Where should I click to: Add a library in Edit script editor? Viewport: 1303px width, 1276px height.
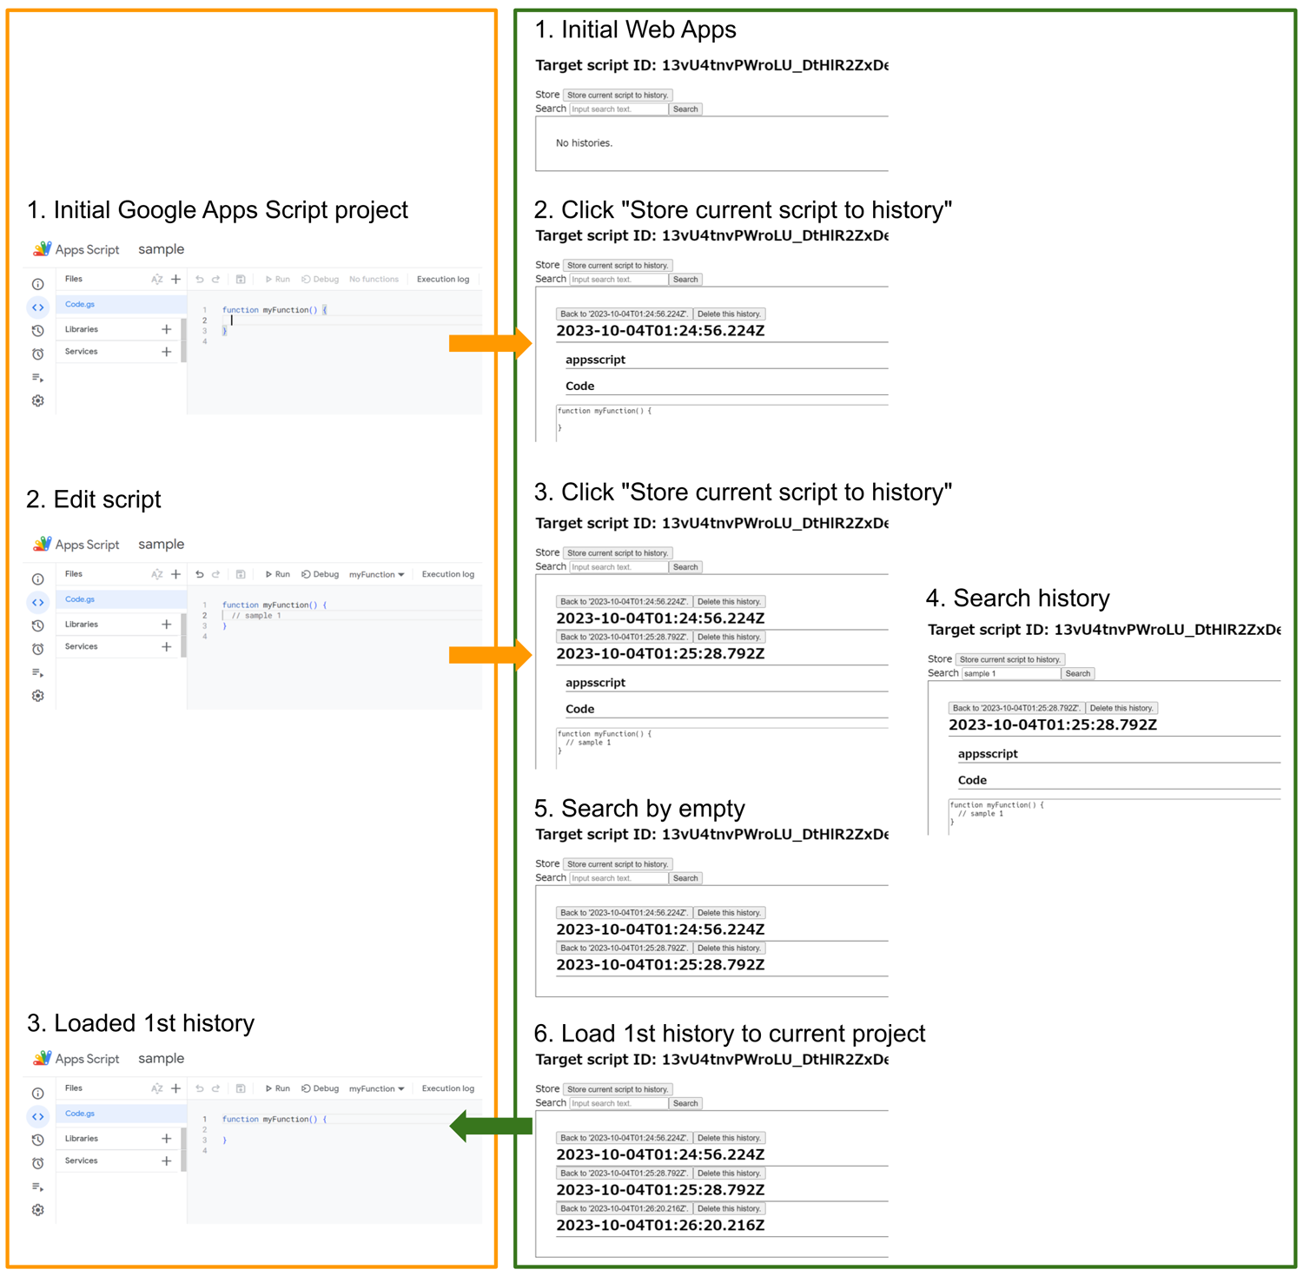(166, 624)
